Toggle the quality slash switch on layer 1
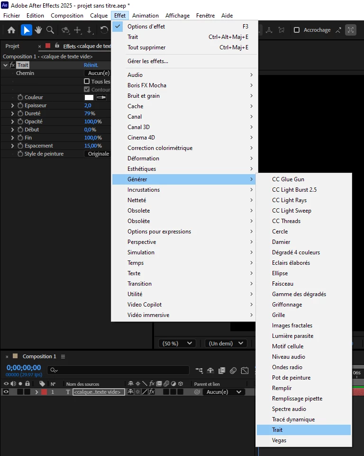 tap(145, 392)
